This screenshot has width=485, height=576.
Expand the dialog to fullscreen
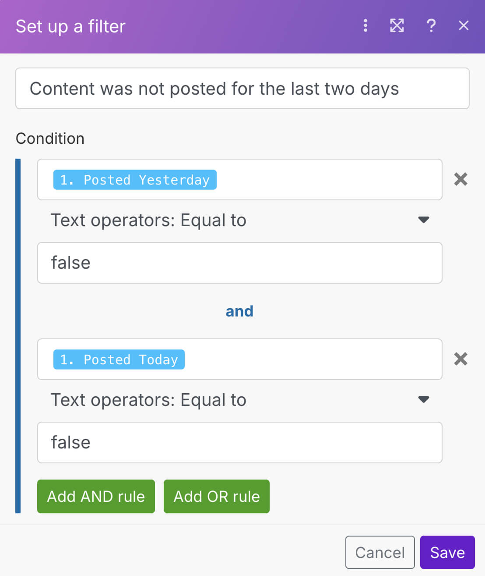pyautogui.click(x=397, y=26)
